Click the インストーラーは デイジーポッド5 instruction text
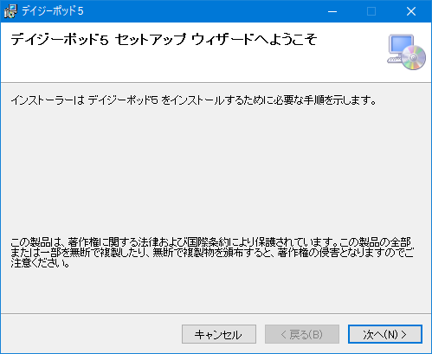The height and width of the screenshot is (354, 432). (194, 100)
